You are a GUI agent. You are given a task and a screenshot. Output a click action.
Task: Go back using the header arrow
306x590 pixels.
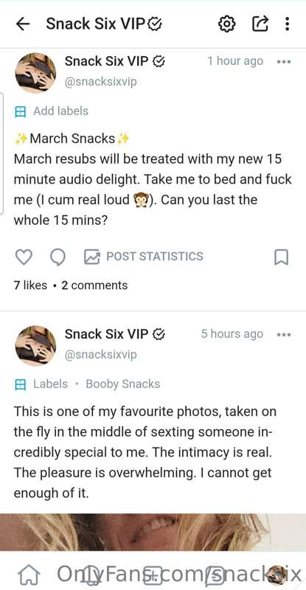pos(23,24)
